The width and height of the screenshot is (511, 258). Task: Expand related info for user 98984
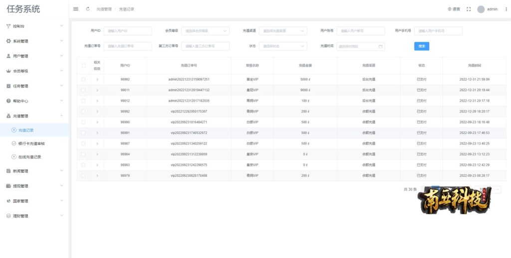[97, 154]
